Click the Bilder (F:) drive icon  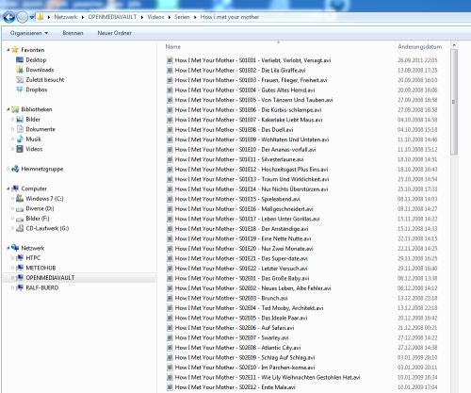(x=20, y=219)
